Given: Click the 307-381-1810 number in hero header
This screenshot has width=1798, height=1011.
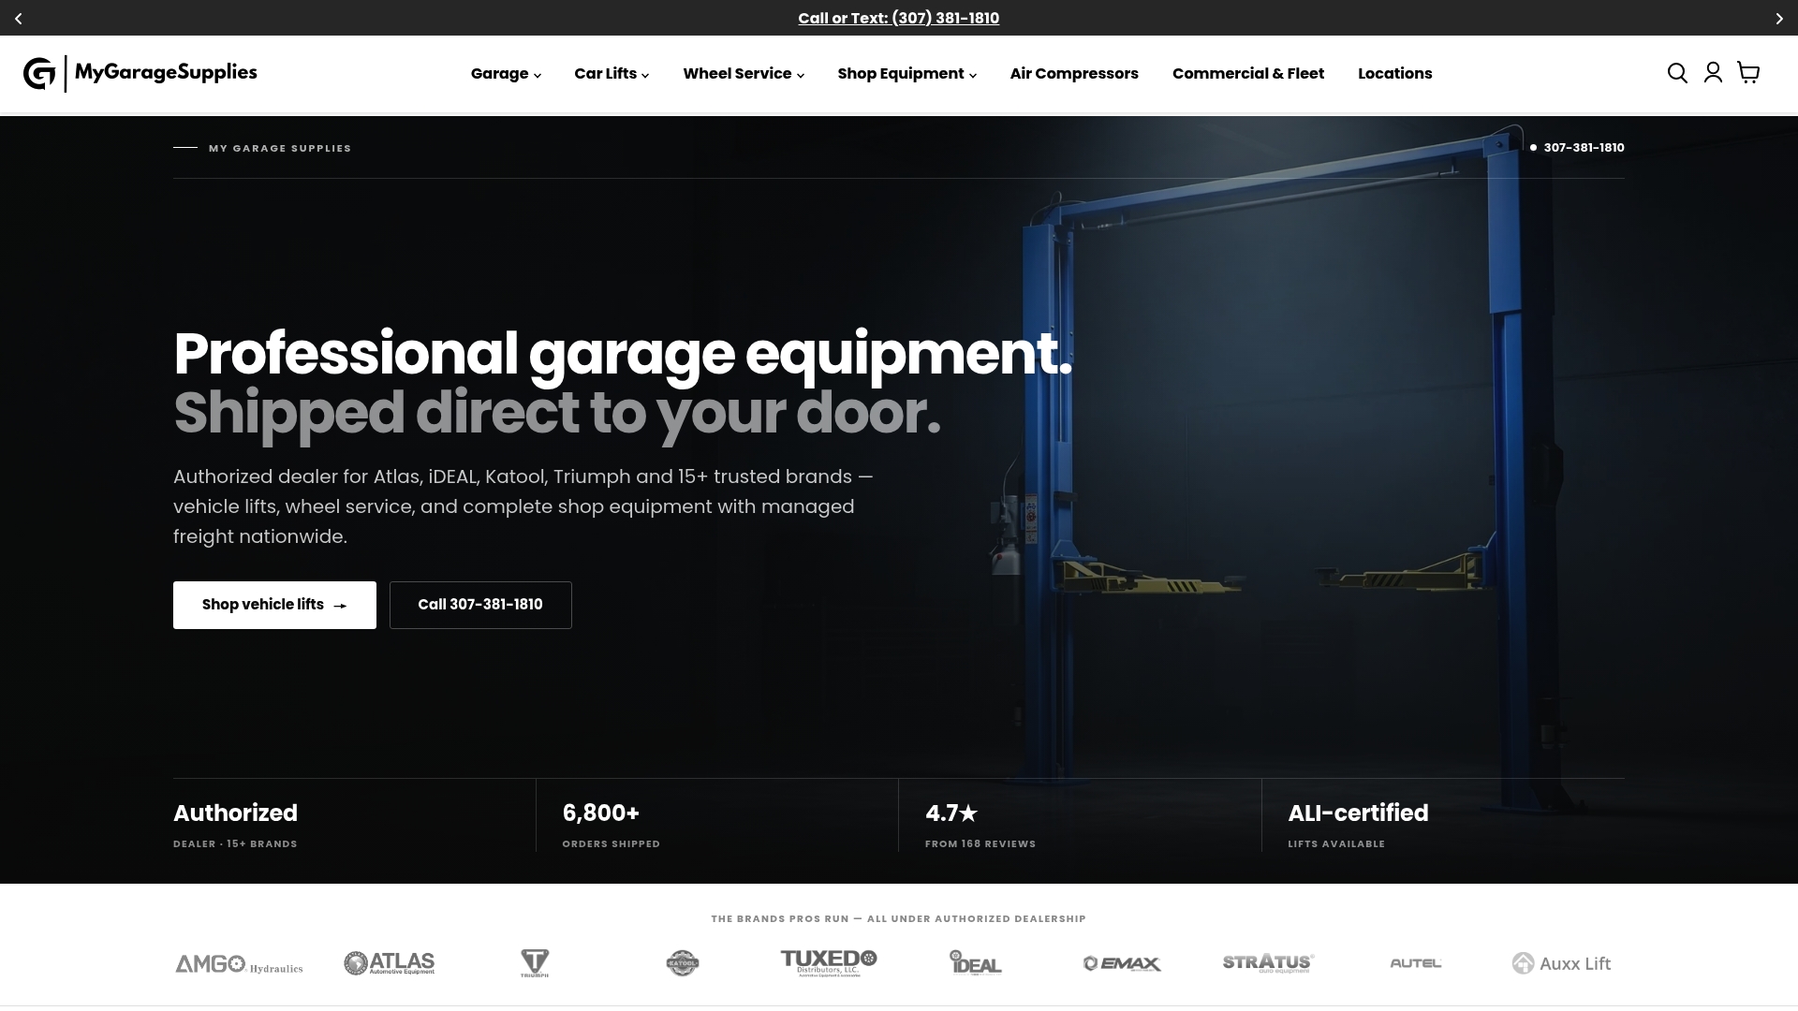Looking at the screenshot, I should [x=1584, y=148].
